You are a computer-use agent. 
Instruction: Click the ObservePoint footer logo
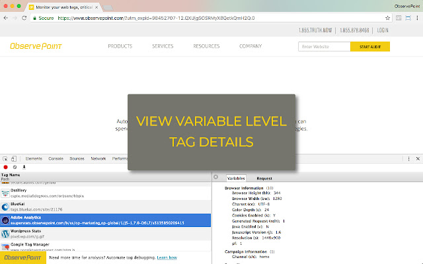[23, 257]
